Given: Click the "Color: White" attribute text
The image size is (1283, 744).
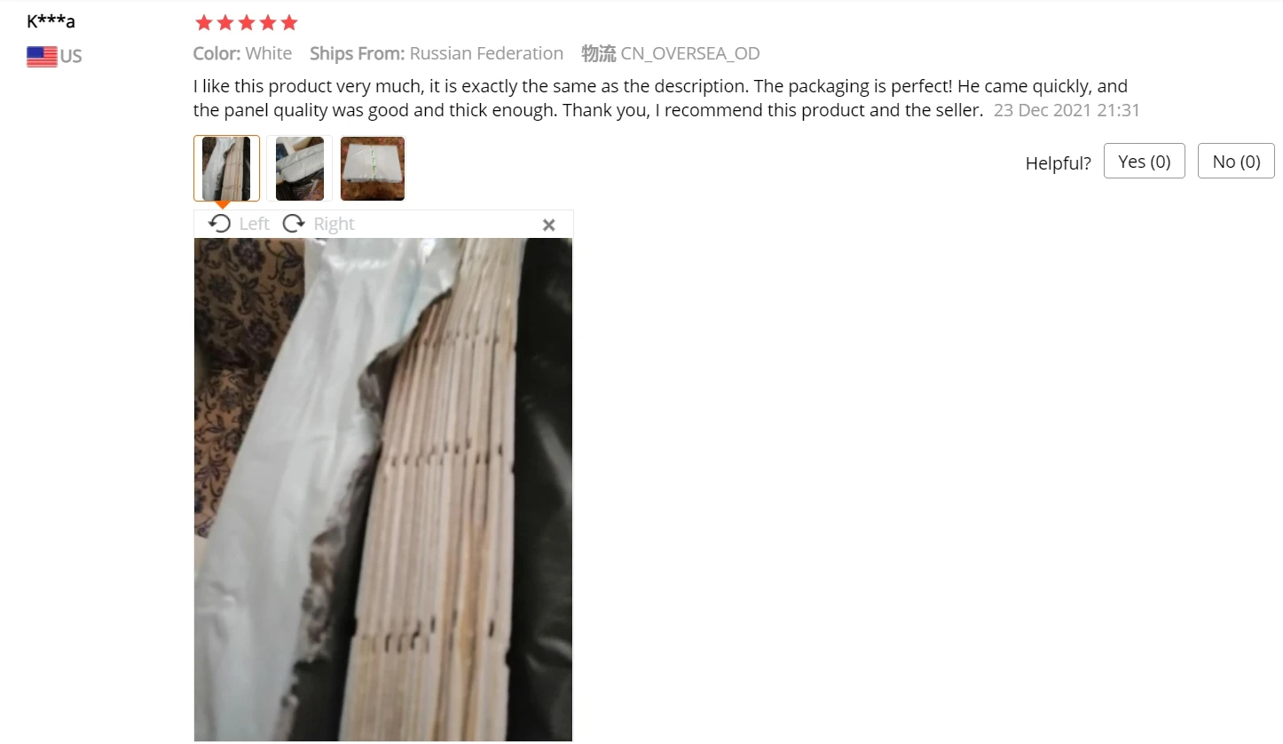Looking at the screenshot, I should pos(242,53).
